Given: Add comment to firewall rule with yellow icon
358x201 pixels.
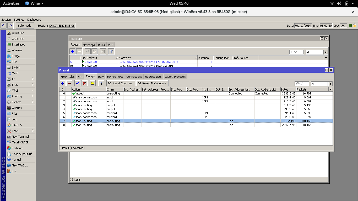Looking at the screenshot, I should (93, 83).
